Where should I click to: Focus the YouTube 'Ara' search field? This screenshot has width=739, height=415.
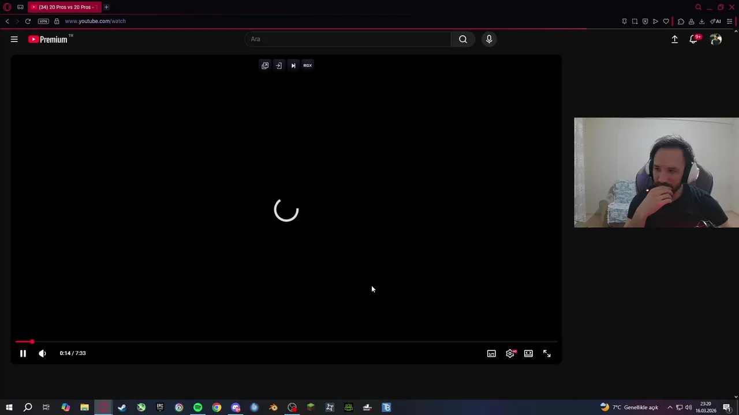point(348,39)
